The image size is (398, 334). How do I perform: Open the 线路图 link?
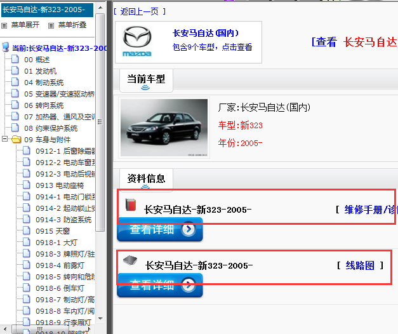360,265
